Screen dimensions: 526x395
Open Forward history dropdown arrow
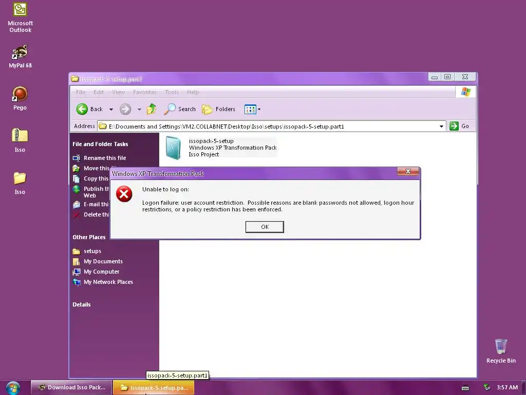[x=139, y=110]
